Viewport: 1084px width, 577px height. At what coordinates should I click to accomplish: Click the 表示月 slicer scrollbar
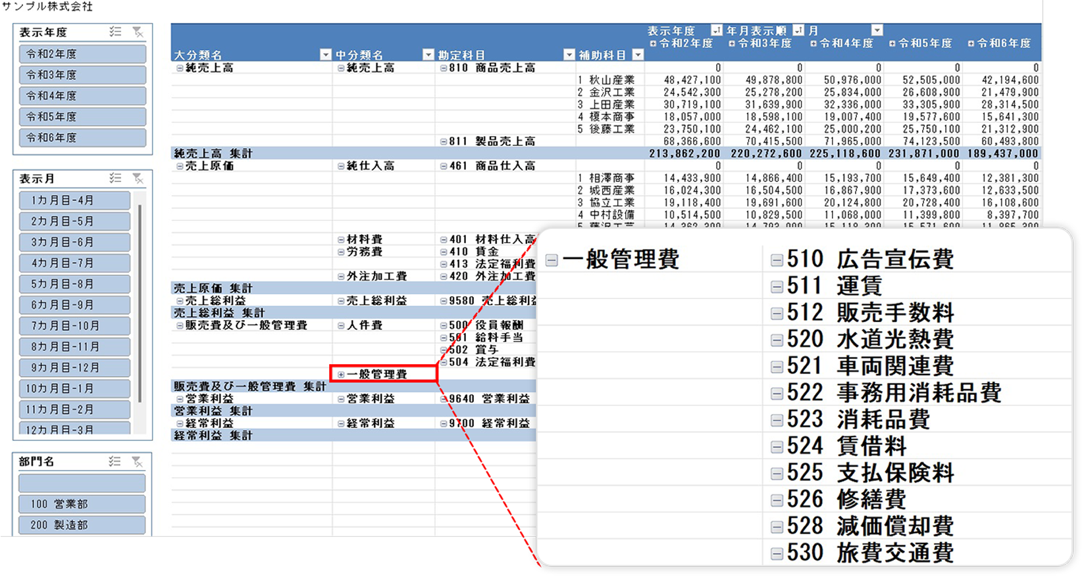140,302
